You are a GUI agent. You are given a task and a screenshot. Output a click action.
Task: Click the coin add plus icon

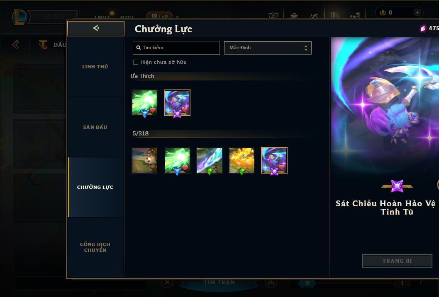coord(417,12)
